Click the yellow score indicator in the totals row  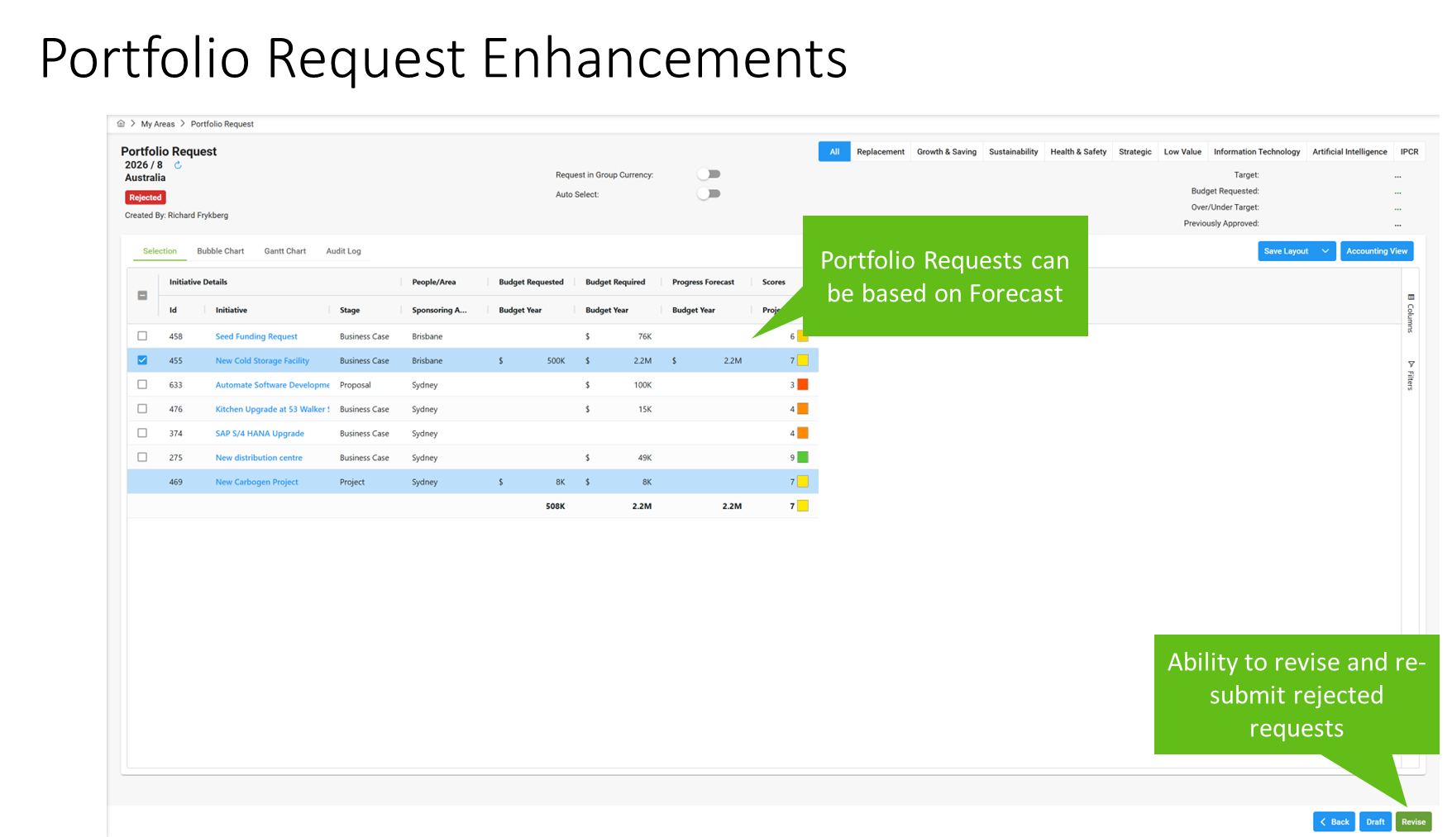[x=802, y=506]
